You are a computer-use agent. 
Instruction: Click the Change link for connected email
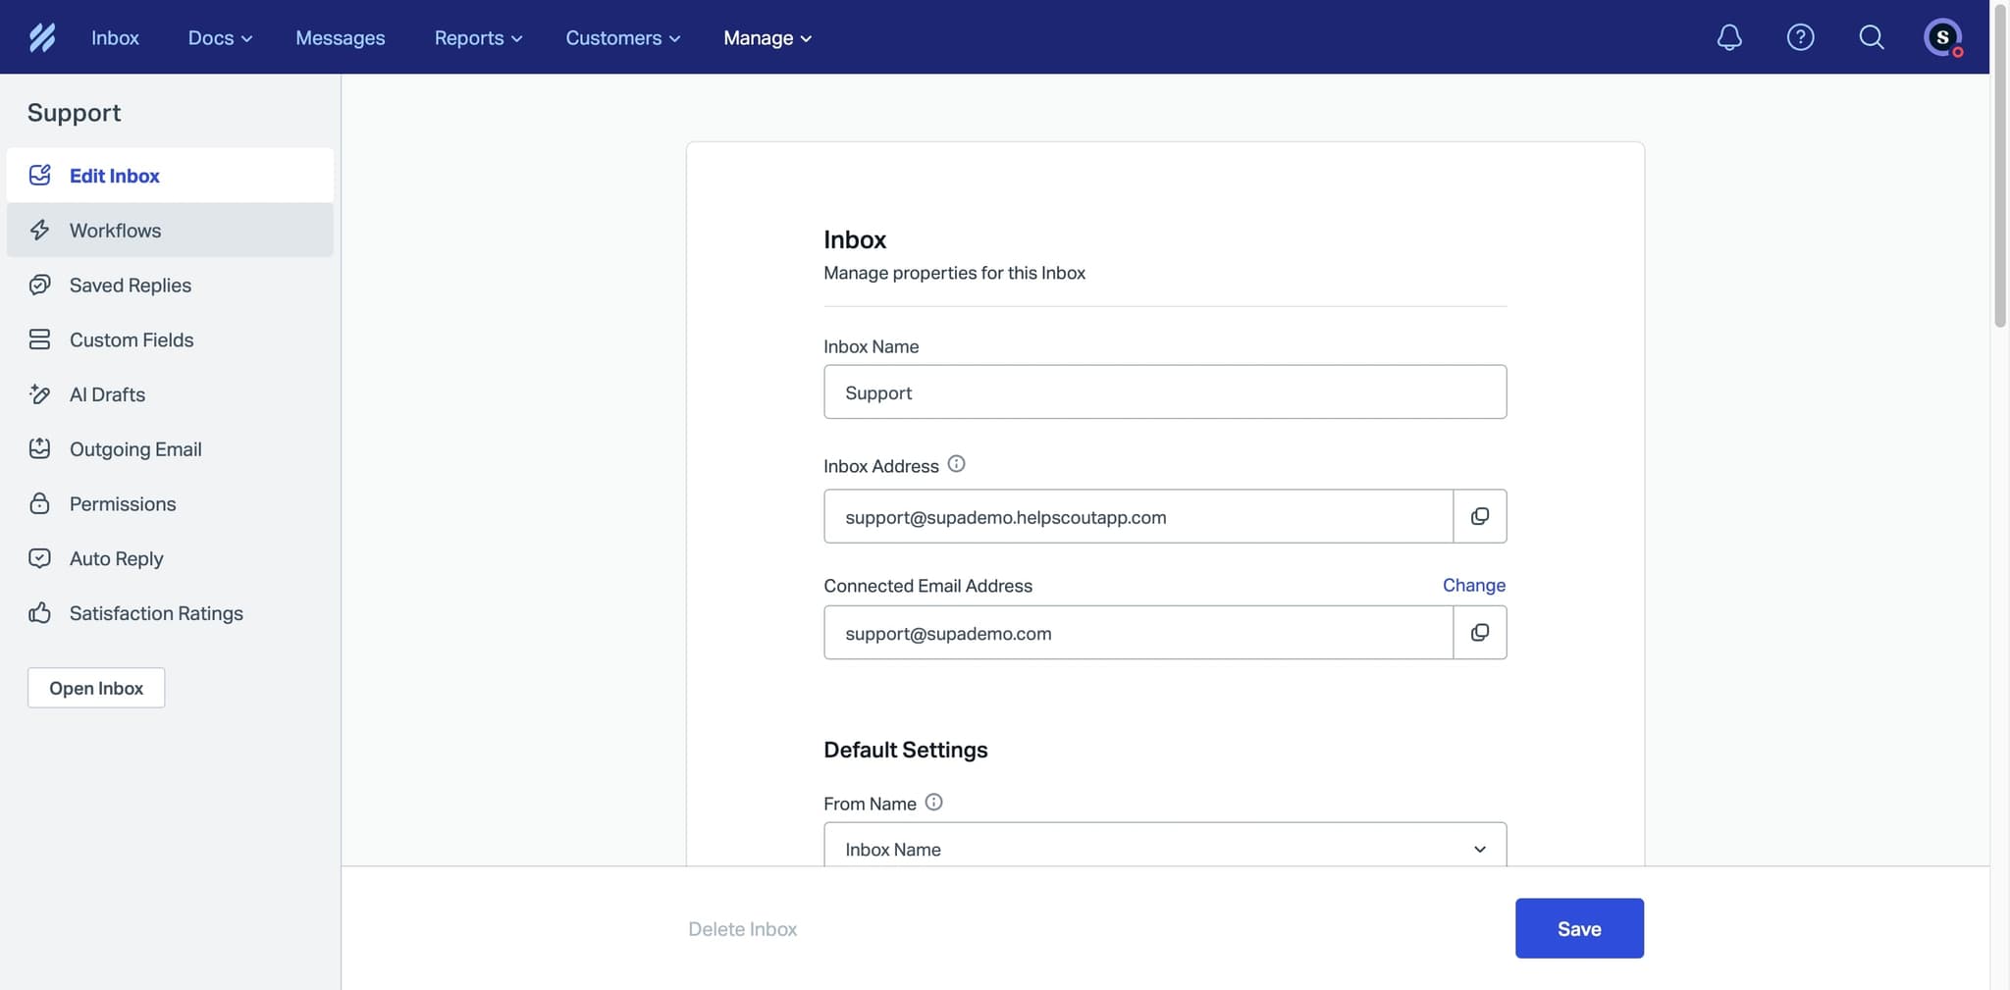pos(1474,585)
